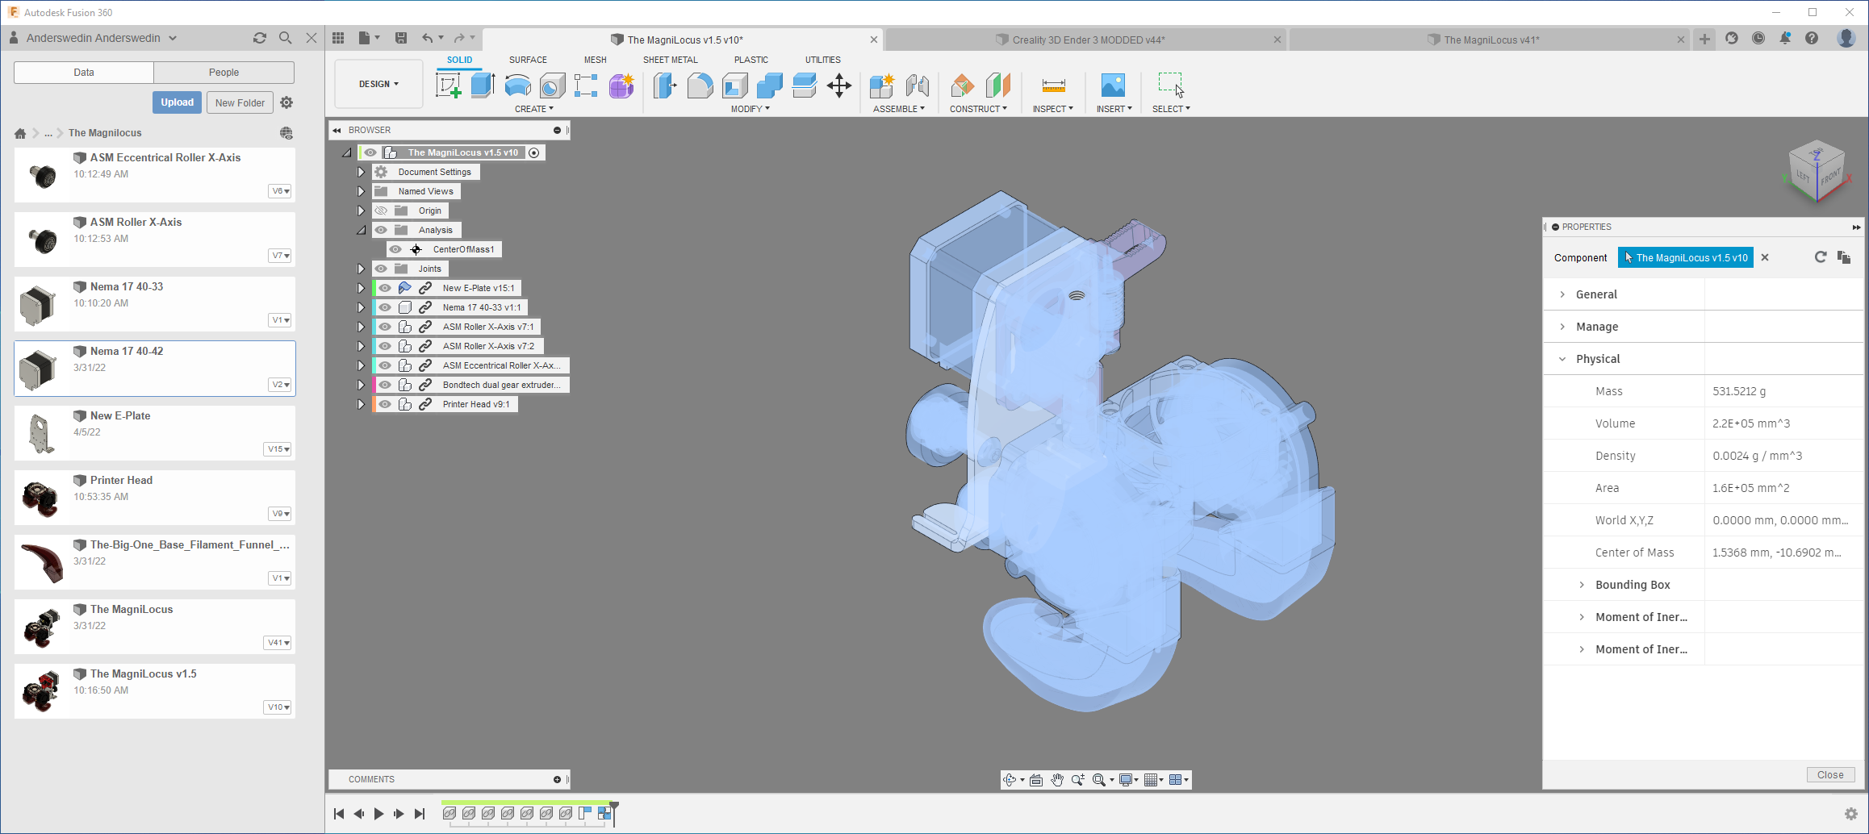Collapse the Physical properties section
The image size is (1869, 834).
click(1562, 359)
